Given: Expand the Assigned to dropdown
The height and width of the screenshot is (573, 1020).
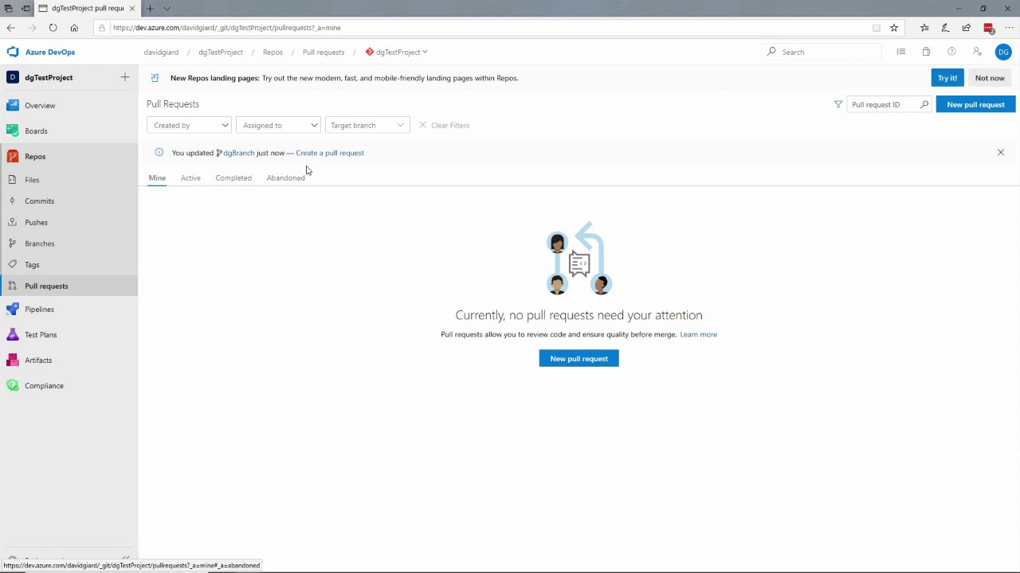Looking at the screenshot, I should click(x=278, y=125).
